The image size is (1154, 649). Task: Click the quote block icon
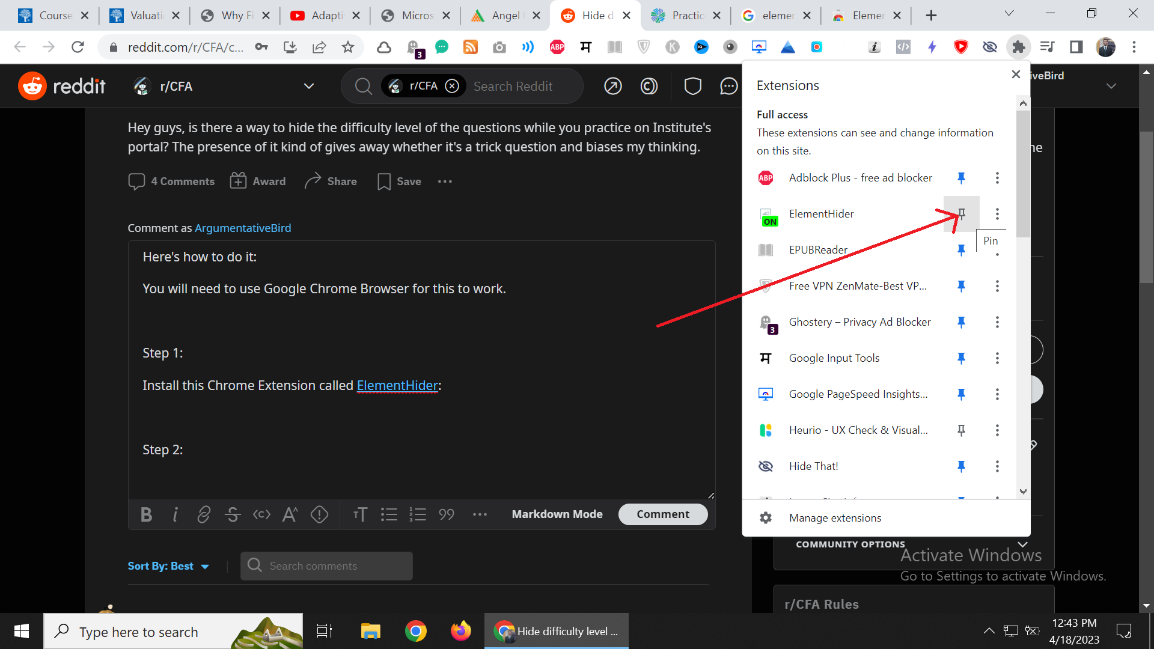pyautogui.click(x=447, y=514)
